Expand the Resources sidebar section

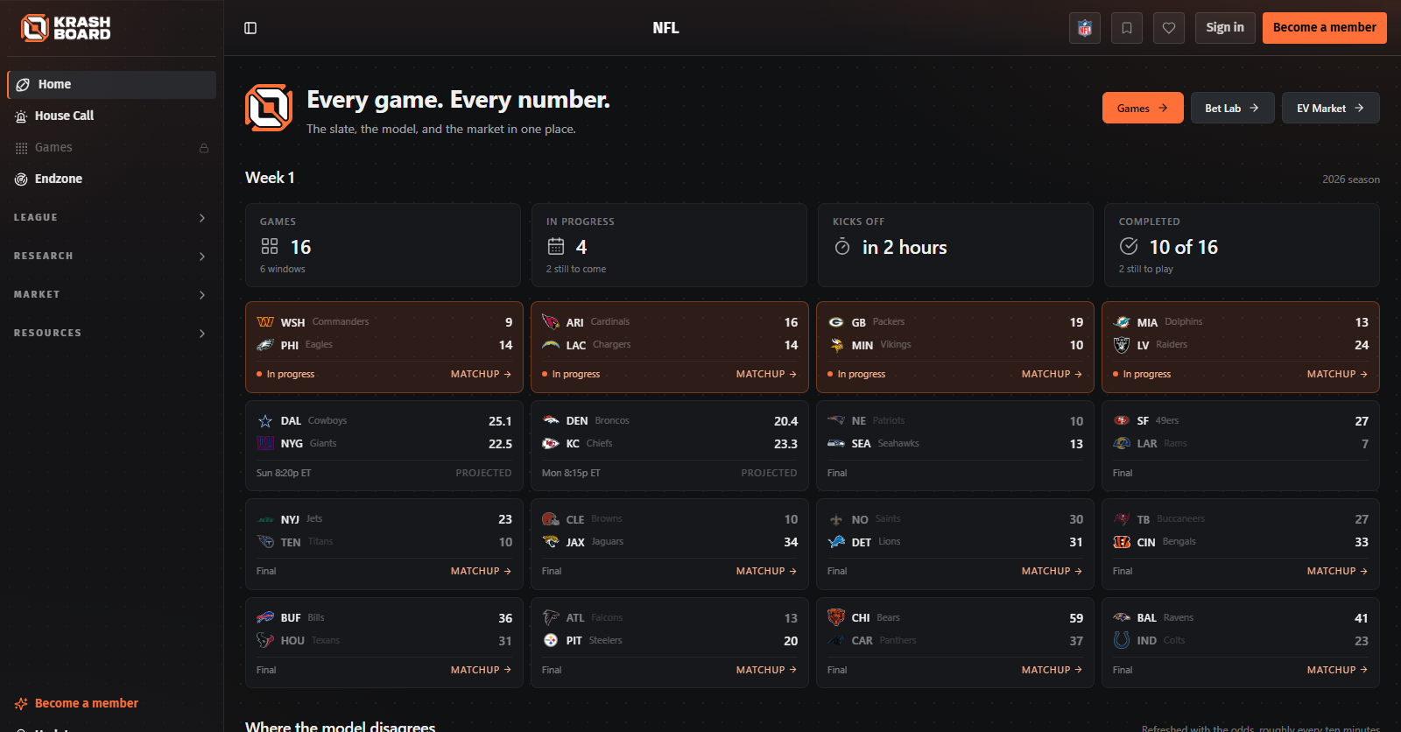[110, 334]
